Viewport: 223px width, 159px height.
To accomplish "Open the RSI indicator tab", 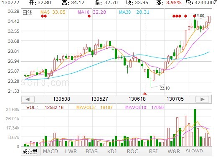I will (x=153, y=152).
